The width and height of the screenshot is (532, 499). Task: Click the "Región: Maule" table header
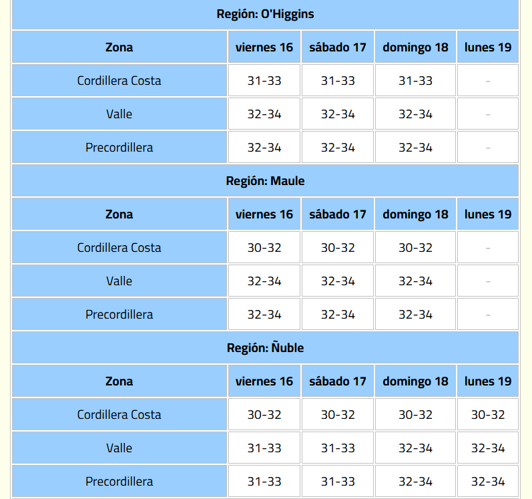265,181
